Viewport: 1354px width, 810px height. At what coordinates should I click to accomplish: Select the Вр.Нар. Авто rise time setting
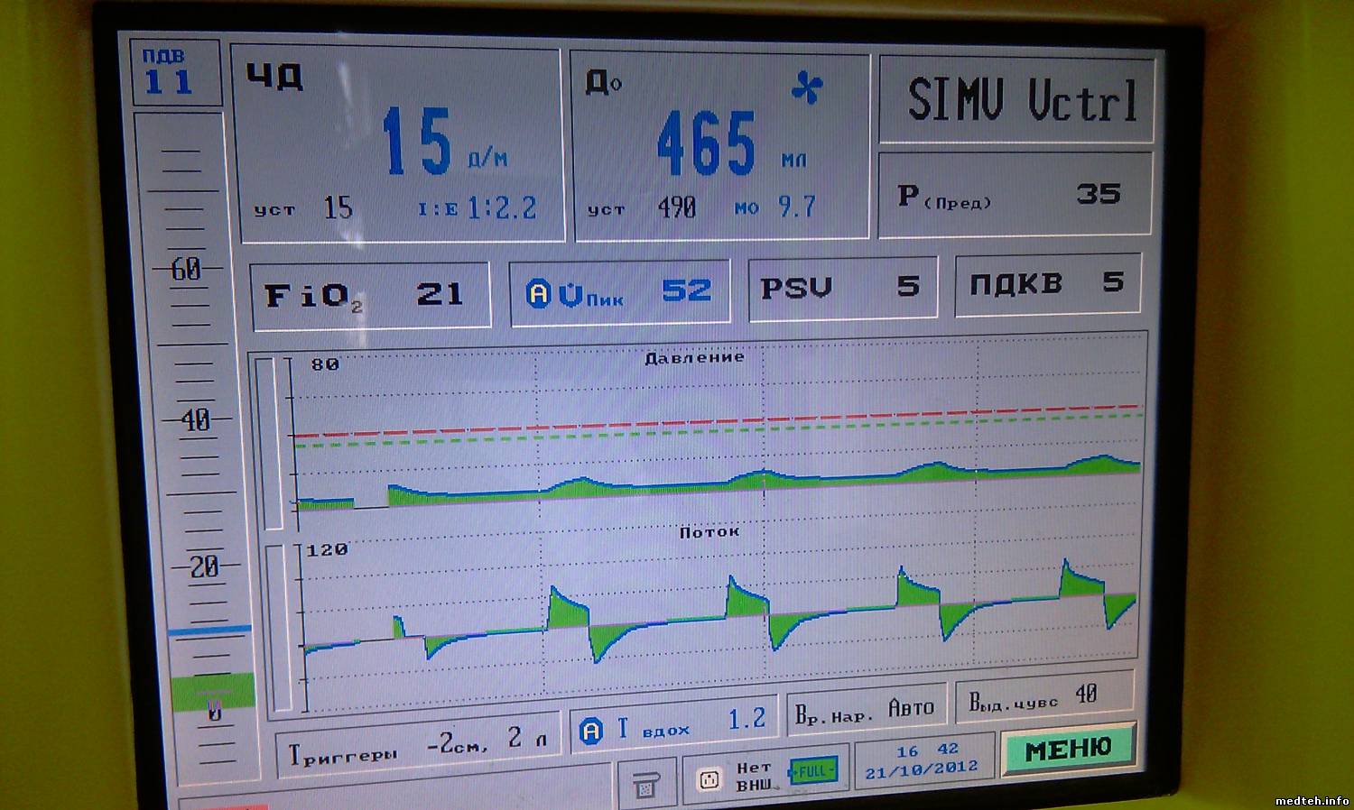pyautogui.click(x=866, y=710)
